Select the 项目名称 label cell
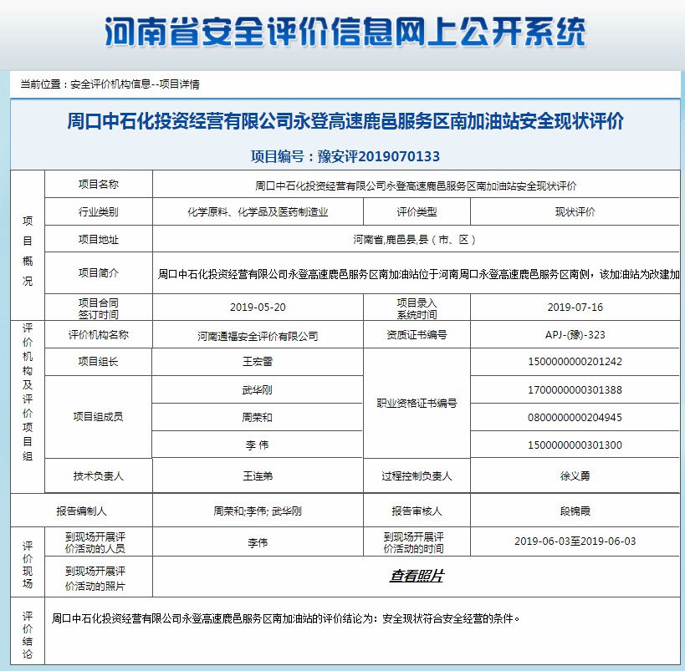Image resolution: width=685 pixels, height=671 pixels. (99, 184)
